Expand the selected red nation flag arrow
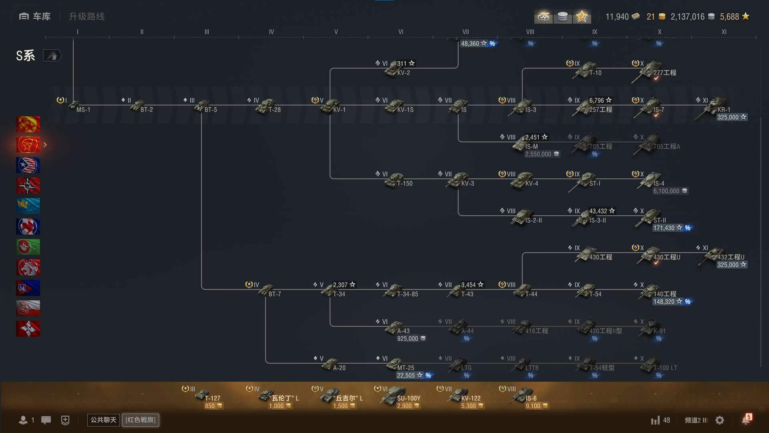Viewport: 769px width, 433px height. [45, 145]
